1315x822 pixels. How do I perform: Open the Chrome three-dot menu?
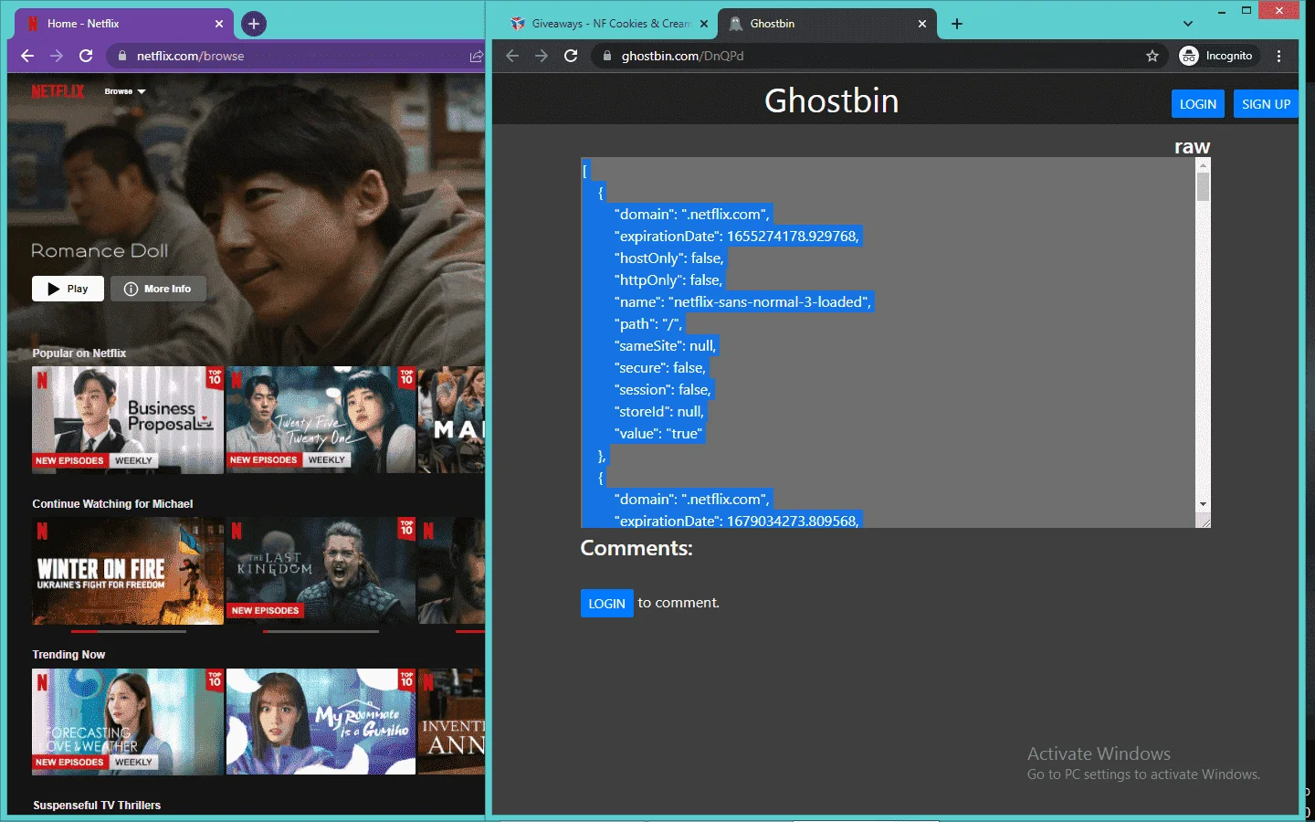[1279, 56]
